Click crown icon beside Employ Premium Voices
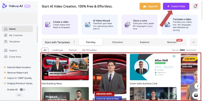 (5, 83)
